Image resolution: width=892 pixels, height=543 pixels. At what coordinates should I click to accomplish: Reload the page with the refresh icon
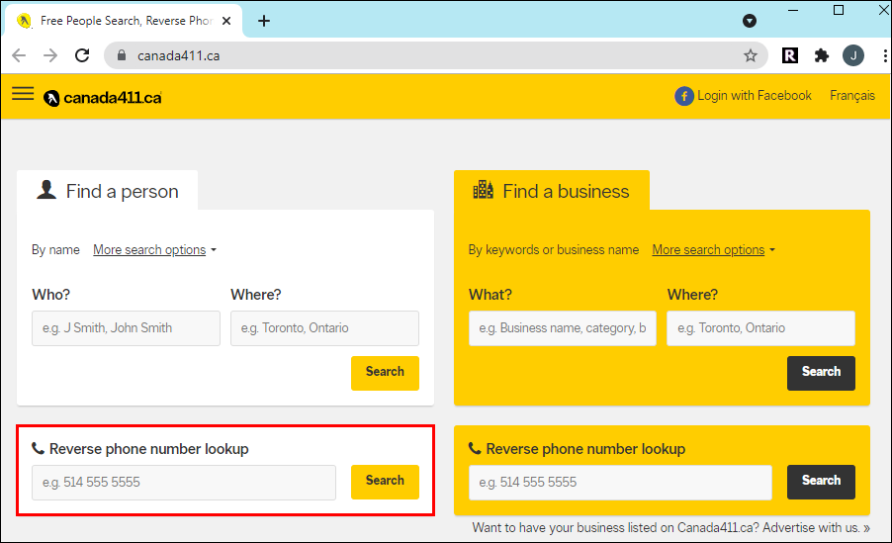click(x=82, y=55)
